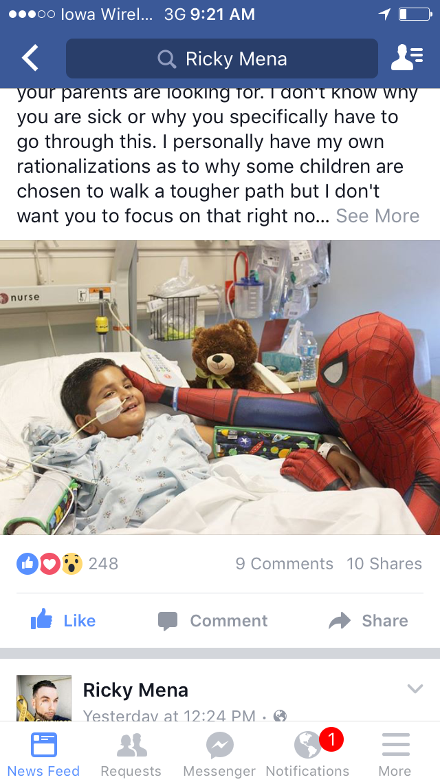Open the friend requests icon in the header
The image size is (440, 782).
point(407,58)
